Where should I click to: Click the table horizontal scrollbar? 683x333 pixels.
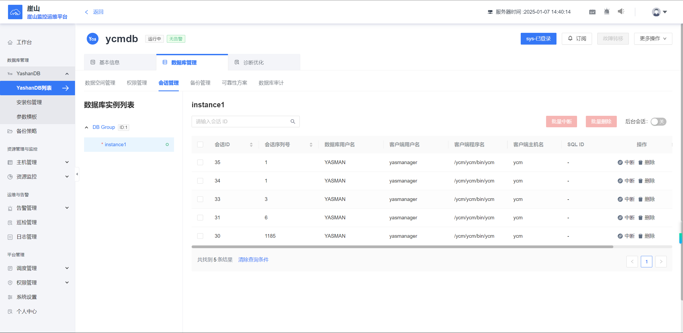[402, 247]
